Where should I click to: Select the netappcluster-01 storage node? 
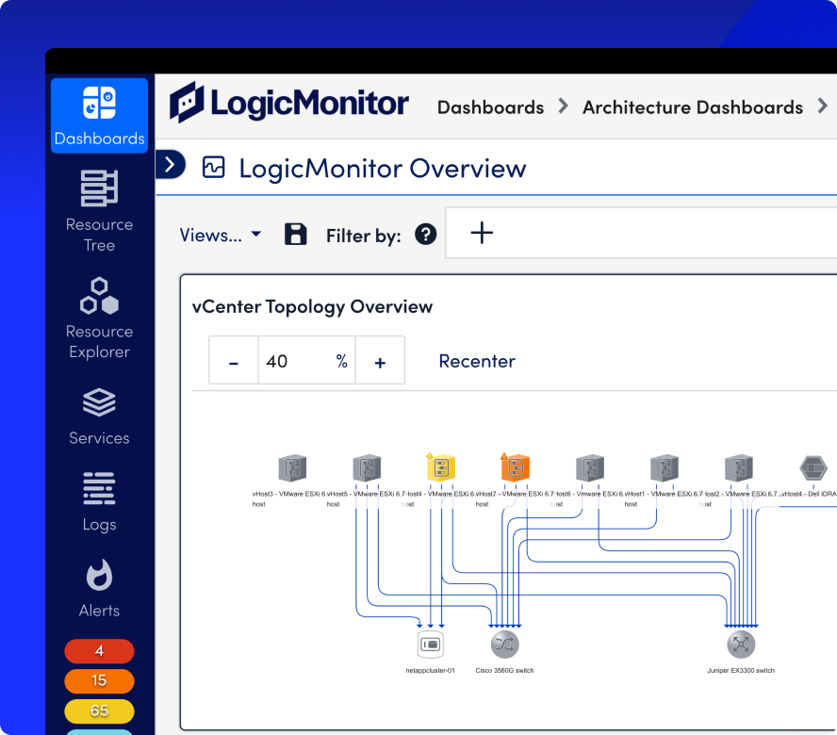[430, 645]
